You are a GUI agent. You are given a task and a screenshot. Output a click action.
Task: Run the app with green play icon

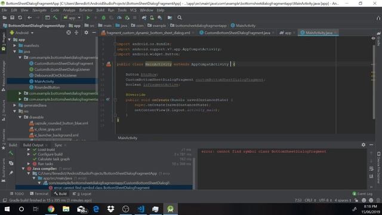(x=88, y=17)
